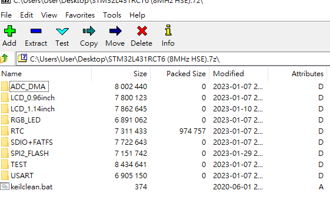Select the RGB_LED folder name

pyautogui.click(x=25, y=120)
